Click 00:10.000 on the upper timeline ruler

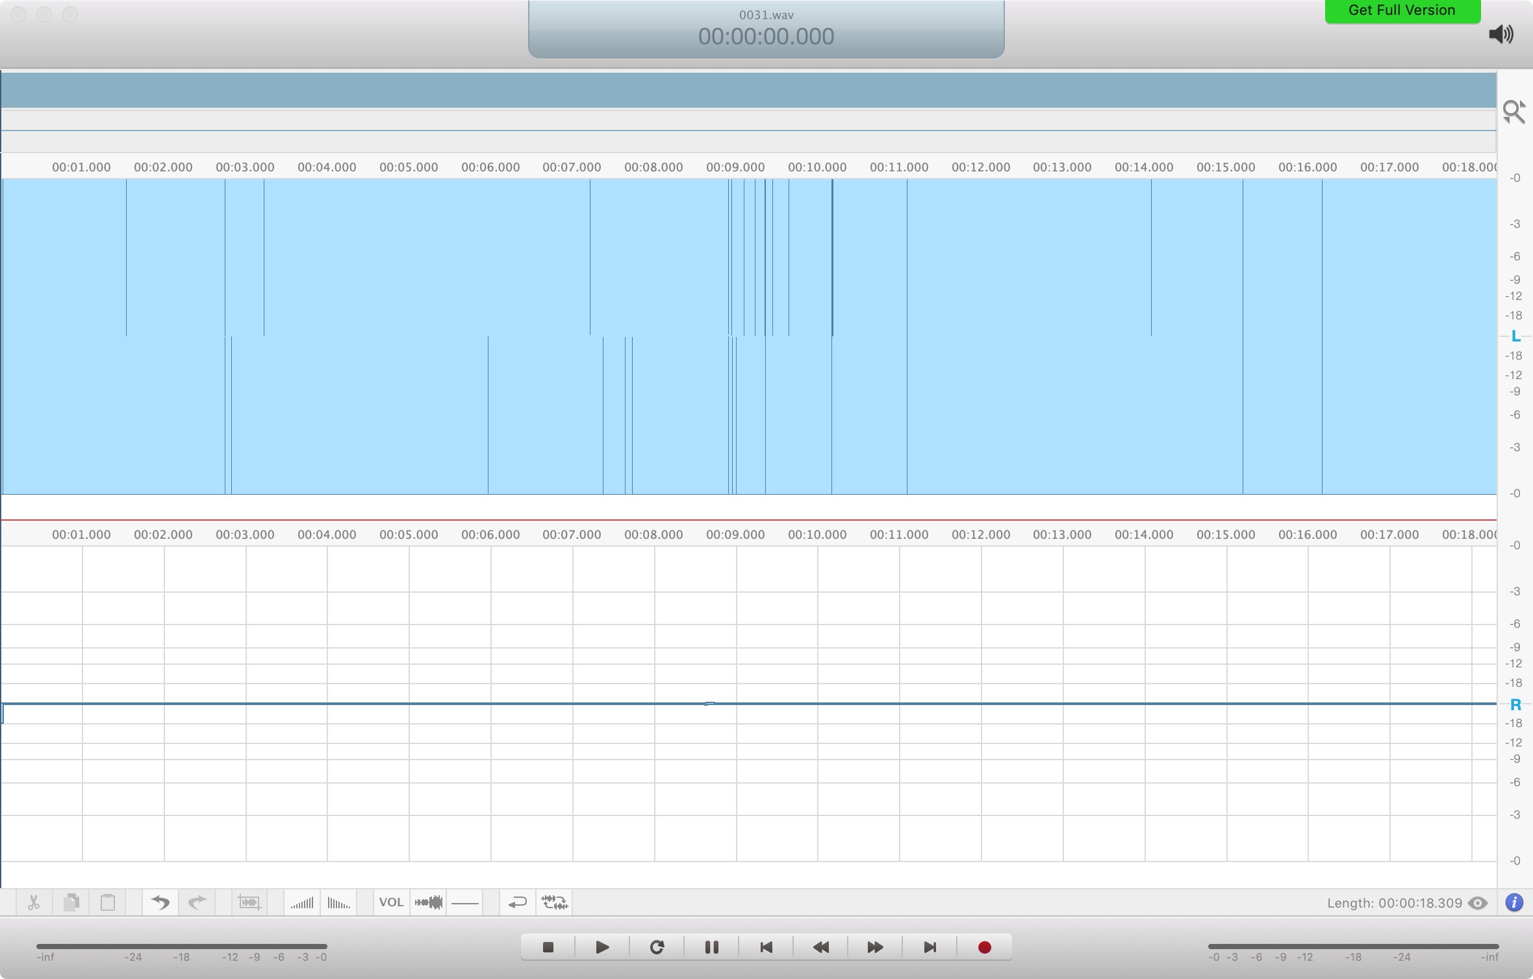[x=817, y=167]
